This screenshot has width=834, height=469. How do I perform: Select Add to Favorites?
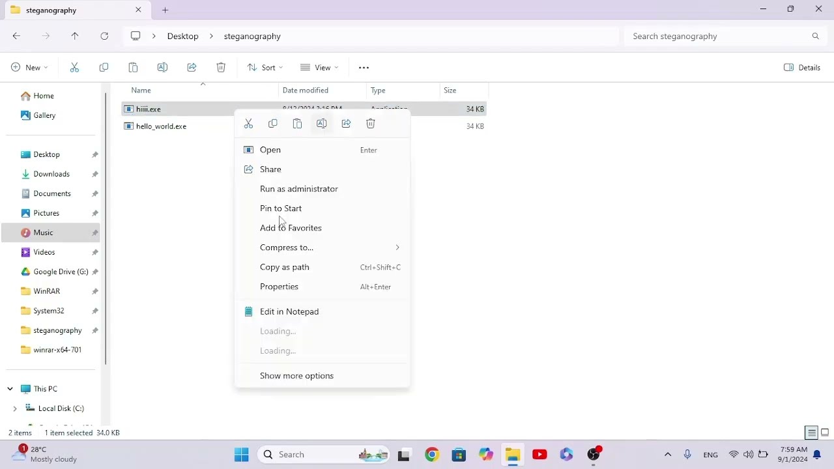[322, 228]
